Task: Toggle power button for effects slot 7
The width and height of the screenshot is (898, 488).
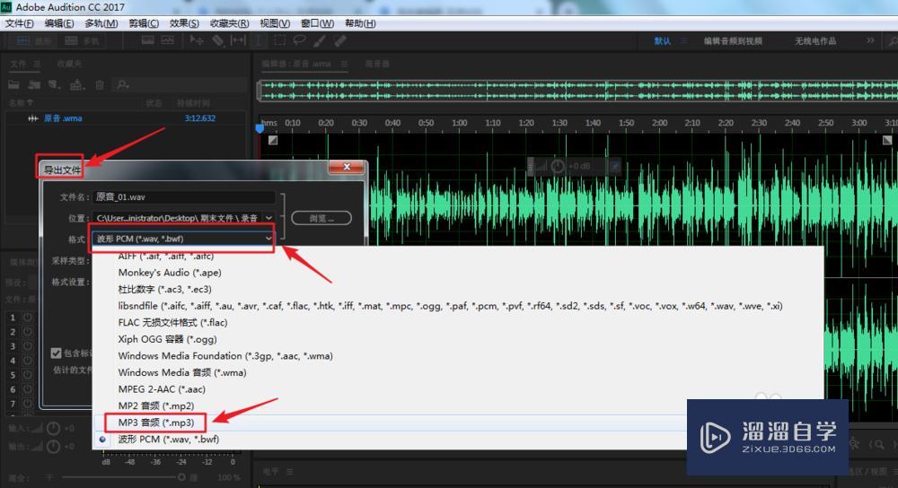Action: pyautogui.click(x=28, y=404)
